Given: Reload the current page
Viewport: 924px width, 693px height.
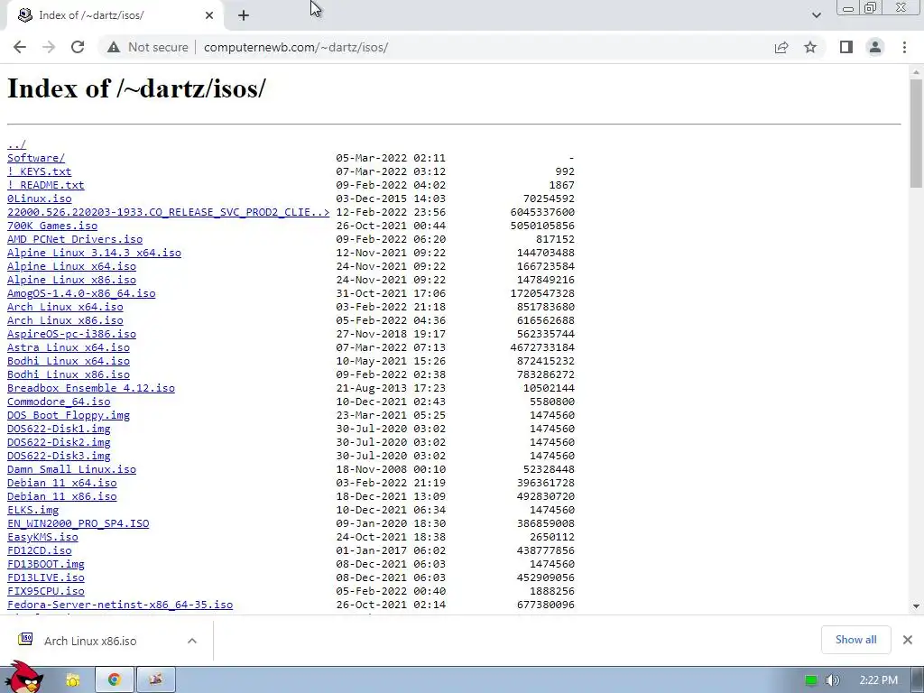Looking at the screenshot, I should pos(78,47).
